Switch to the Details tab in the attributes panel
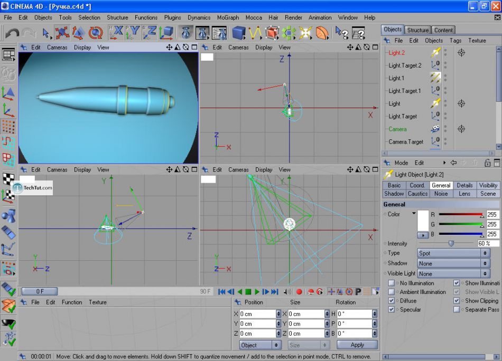 click(464, 185)
